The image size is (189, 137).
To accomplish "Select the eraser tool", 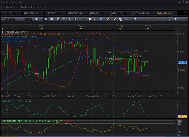I will click(x=176, y=19).
